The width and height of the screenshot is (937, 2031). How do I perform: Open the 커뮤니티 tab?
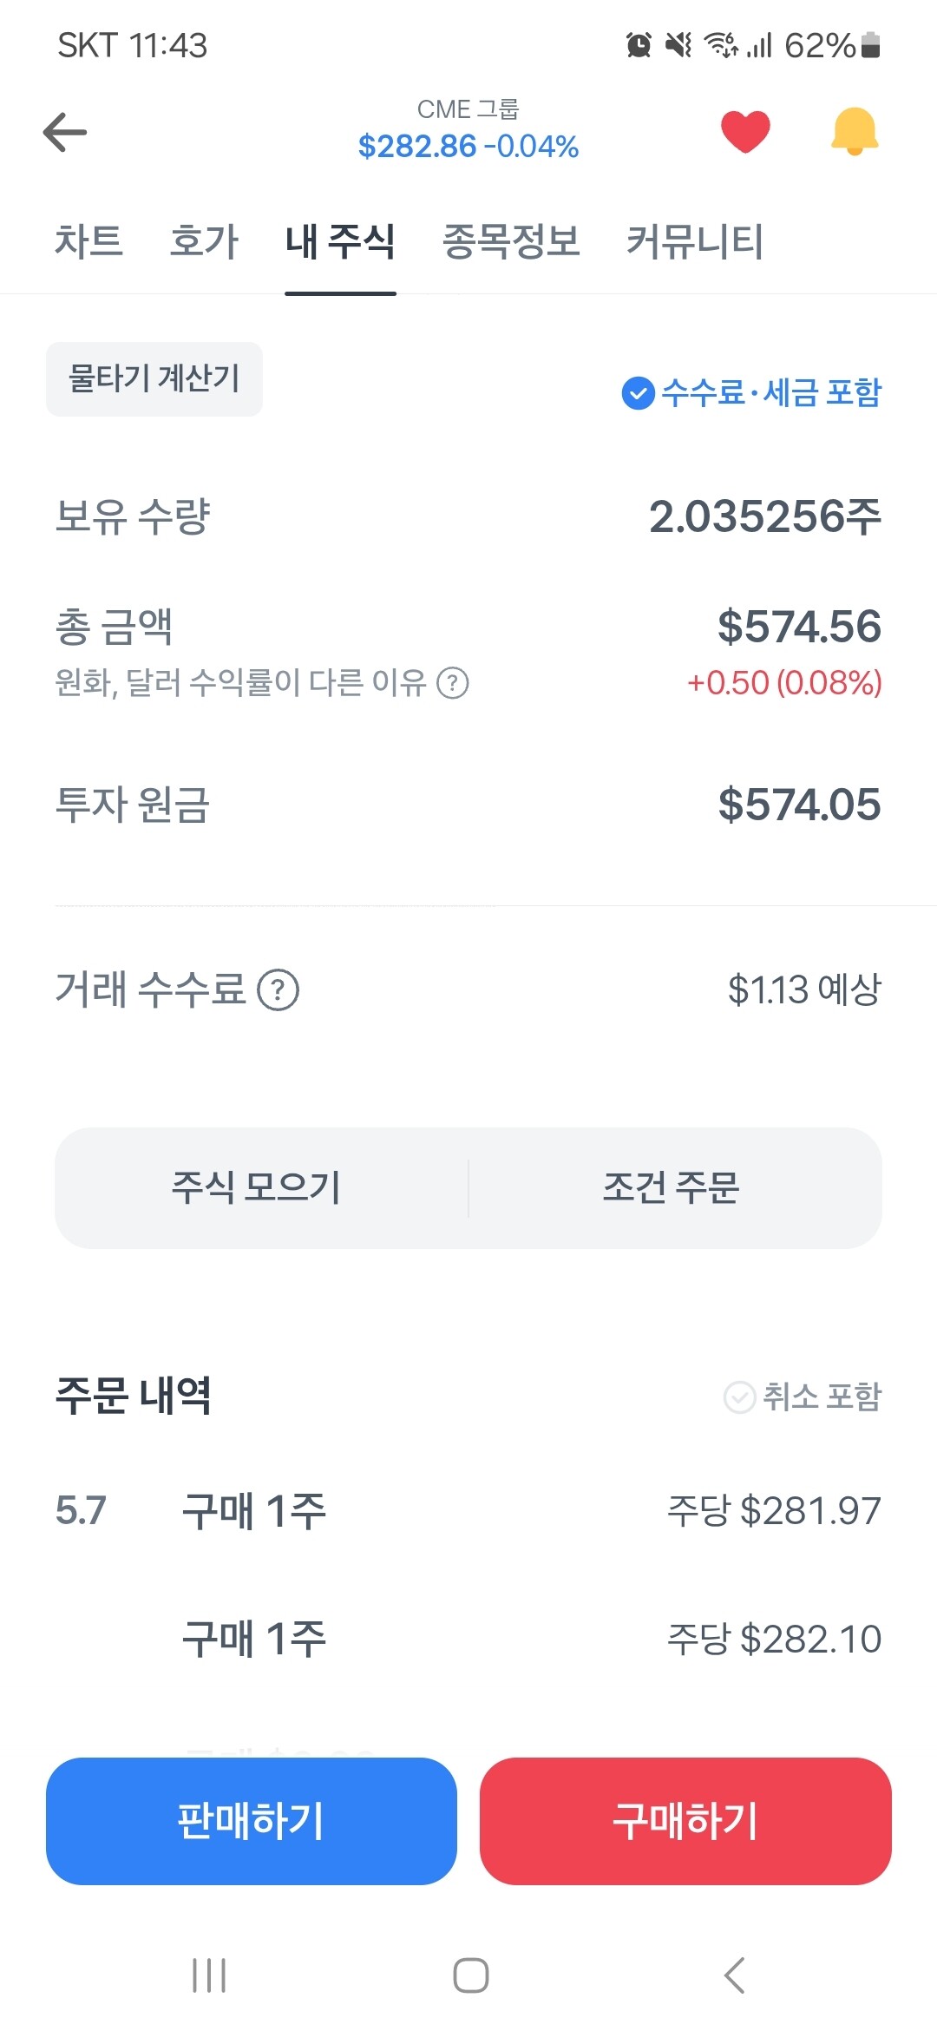[695, 241]
